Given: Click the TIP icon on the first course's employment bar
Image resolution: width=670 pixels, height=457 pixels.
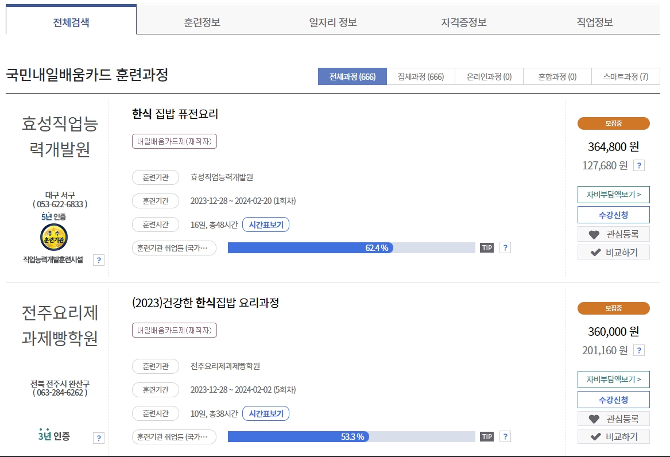Looking at the screenshot, I should [486, 247].
